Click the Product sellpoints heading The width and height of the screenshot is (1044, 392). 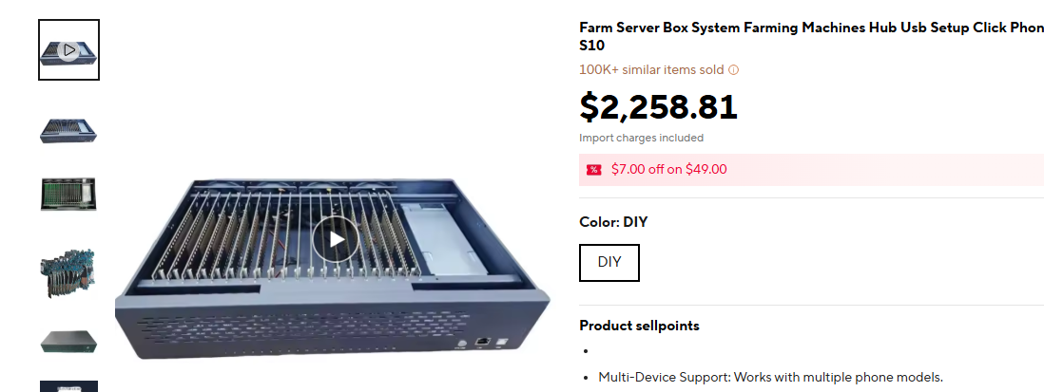point(639,326)
